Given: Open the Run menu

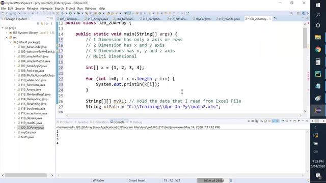Looking at the screenshot, I should pyautogui.click(x=80, y=9).
